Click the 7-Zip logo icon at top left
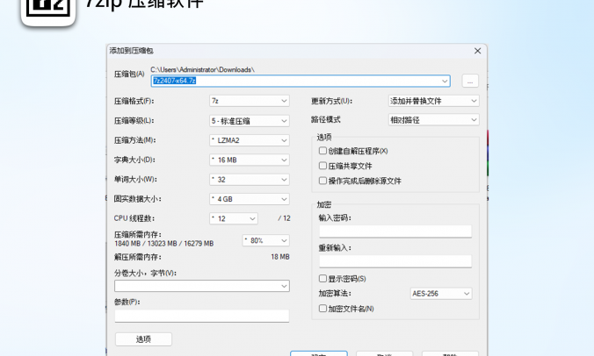 pyautogui.click(x=48, y=11)
